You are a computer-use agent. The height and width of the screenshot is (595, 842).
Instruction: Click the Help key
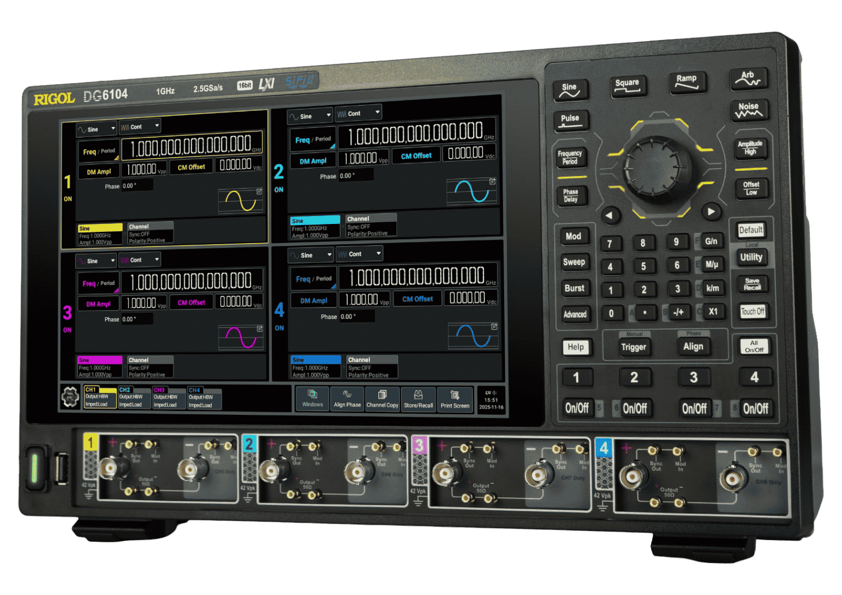[x=576, y=347]
